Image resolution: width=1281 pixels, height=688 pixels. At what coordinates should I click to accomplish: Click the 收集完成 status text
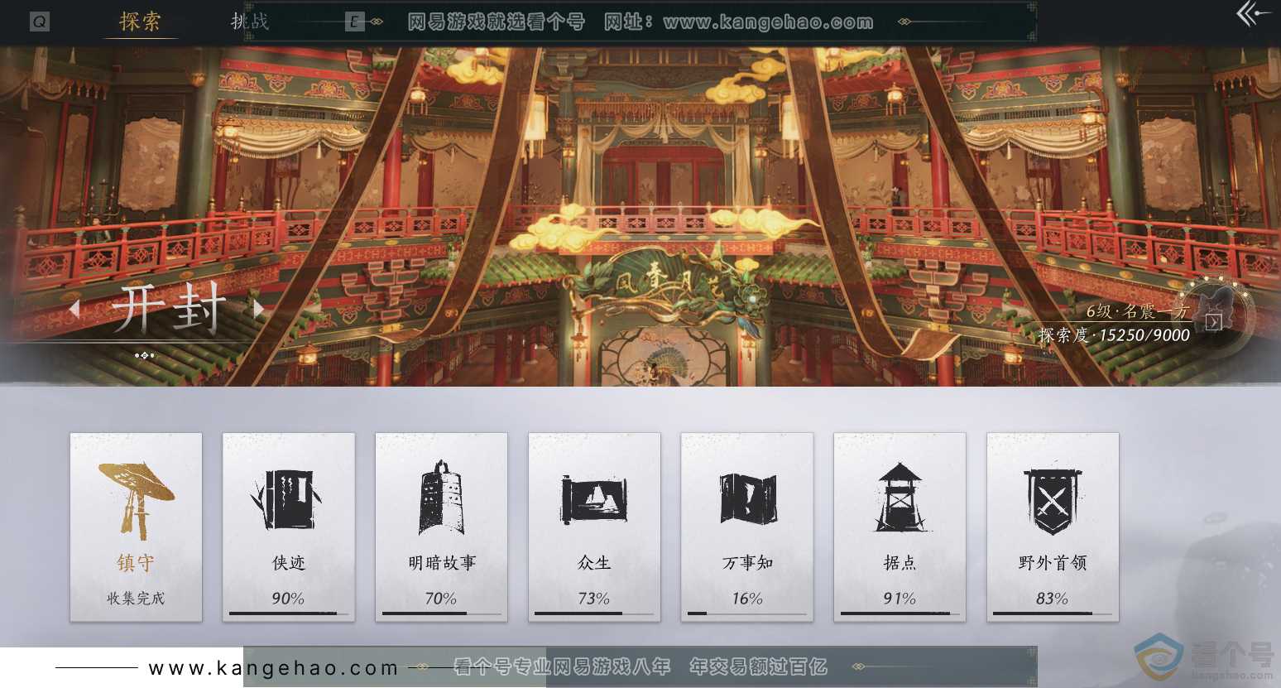136,598
